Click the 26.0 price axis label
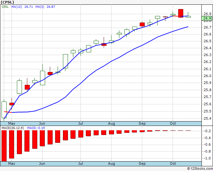The image size is (213, 171). click(207, 76)
